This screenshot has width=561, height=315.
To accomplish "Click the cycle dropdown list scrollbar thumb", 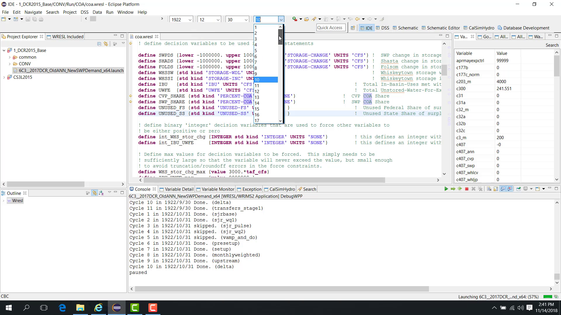I will click(280, 37).
